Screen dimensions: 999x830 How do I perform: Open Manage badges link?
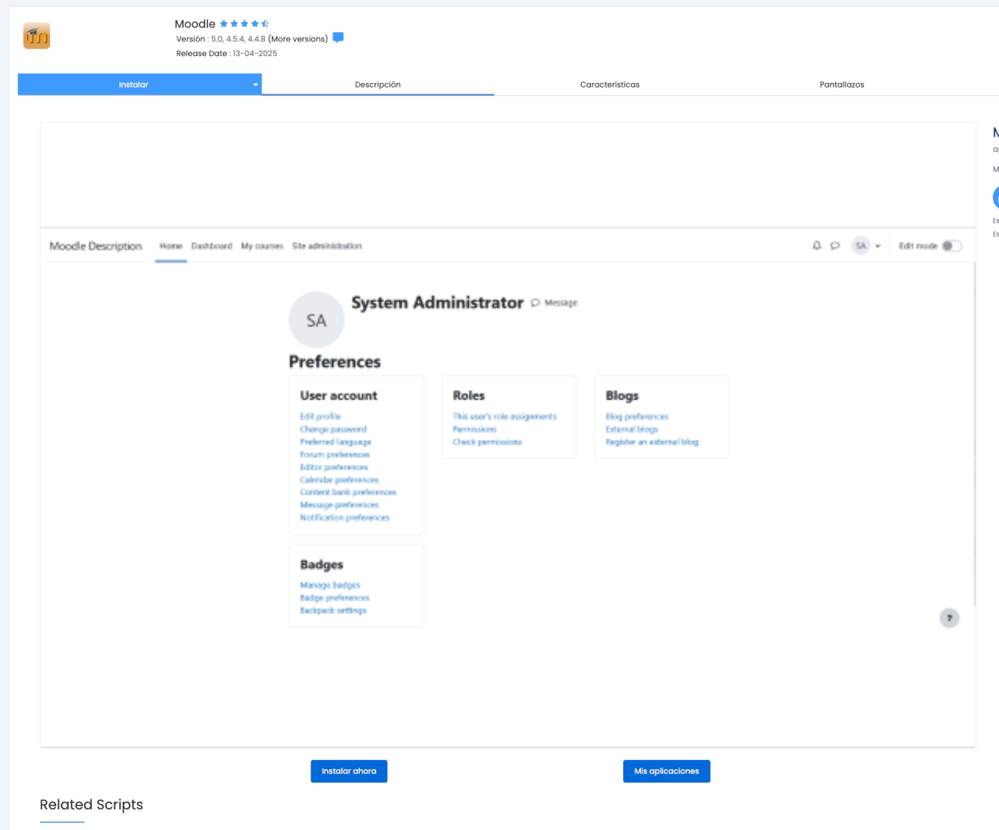(x=330, y=586)
